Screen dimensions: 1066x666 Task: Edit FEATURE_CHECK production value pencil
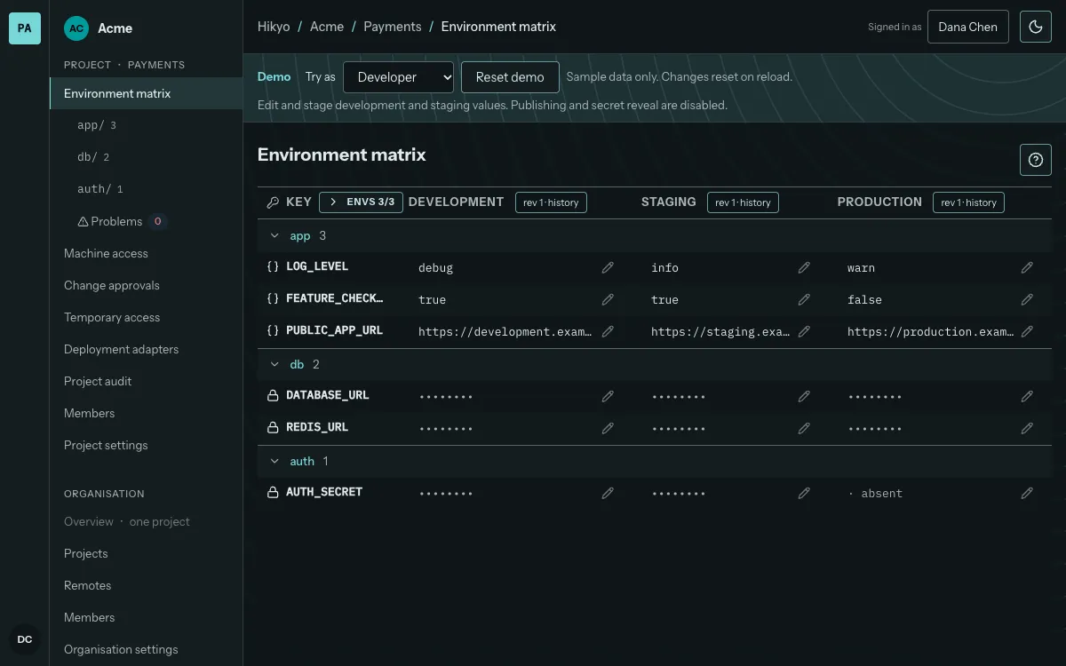[1027, 299]
